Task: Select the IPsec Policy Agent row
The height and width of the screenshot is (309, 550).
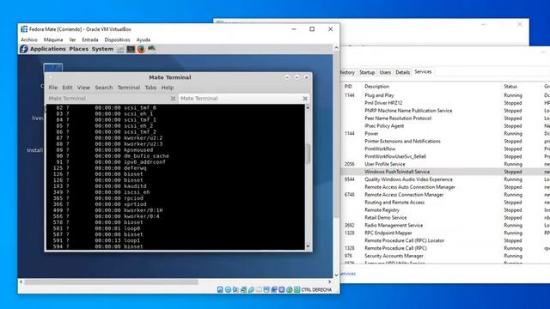Action: [445, 126]
